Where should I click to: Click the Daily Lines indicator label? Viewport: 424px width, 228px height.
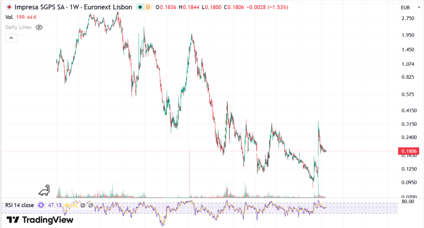tap(18, 27)
